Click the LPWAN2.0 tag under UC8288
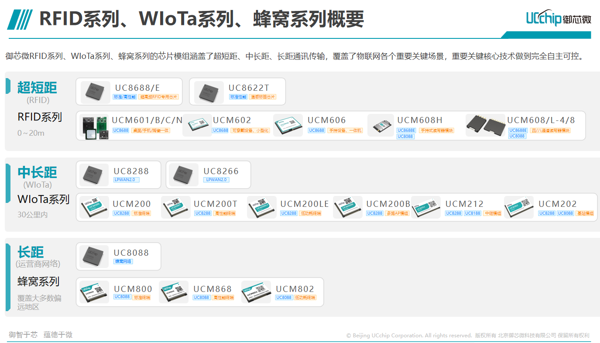This screenshot has height=343, width=600. click(x=126, y=180)
